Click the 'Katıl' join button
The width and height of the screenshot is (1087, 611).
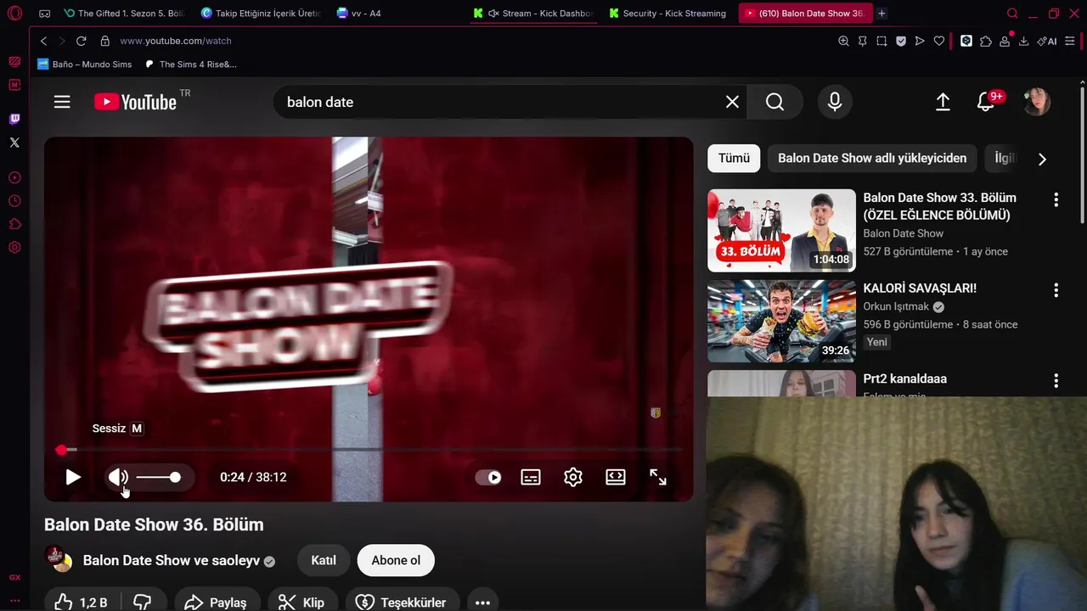point(324,560)
